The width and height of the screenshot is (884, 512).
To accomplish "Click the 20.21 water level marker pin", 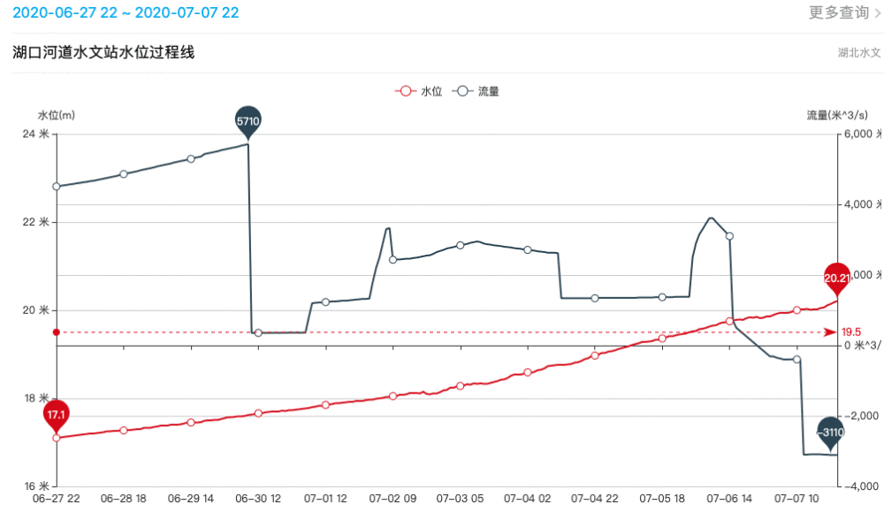I will (836, 277).
